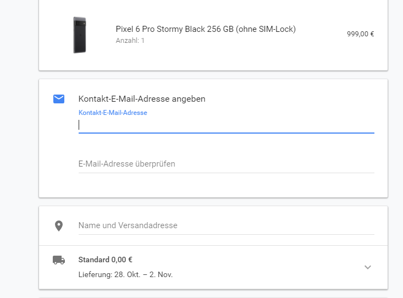Image resolution: width=403 pixels, height=298 pixels.
Task: Click the delivery truck icon
Action: tap(59, 260)
